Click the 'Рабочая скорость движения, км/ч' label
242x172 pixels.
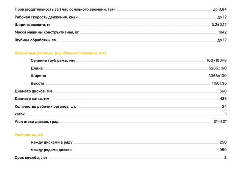[x=46, y=17]
